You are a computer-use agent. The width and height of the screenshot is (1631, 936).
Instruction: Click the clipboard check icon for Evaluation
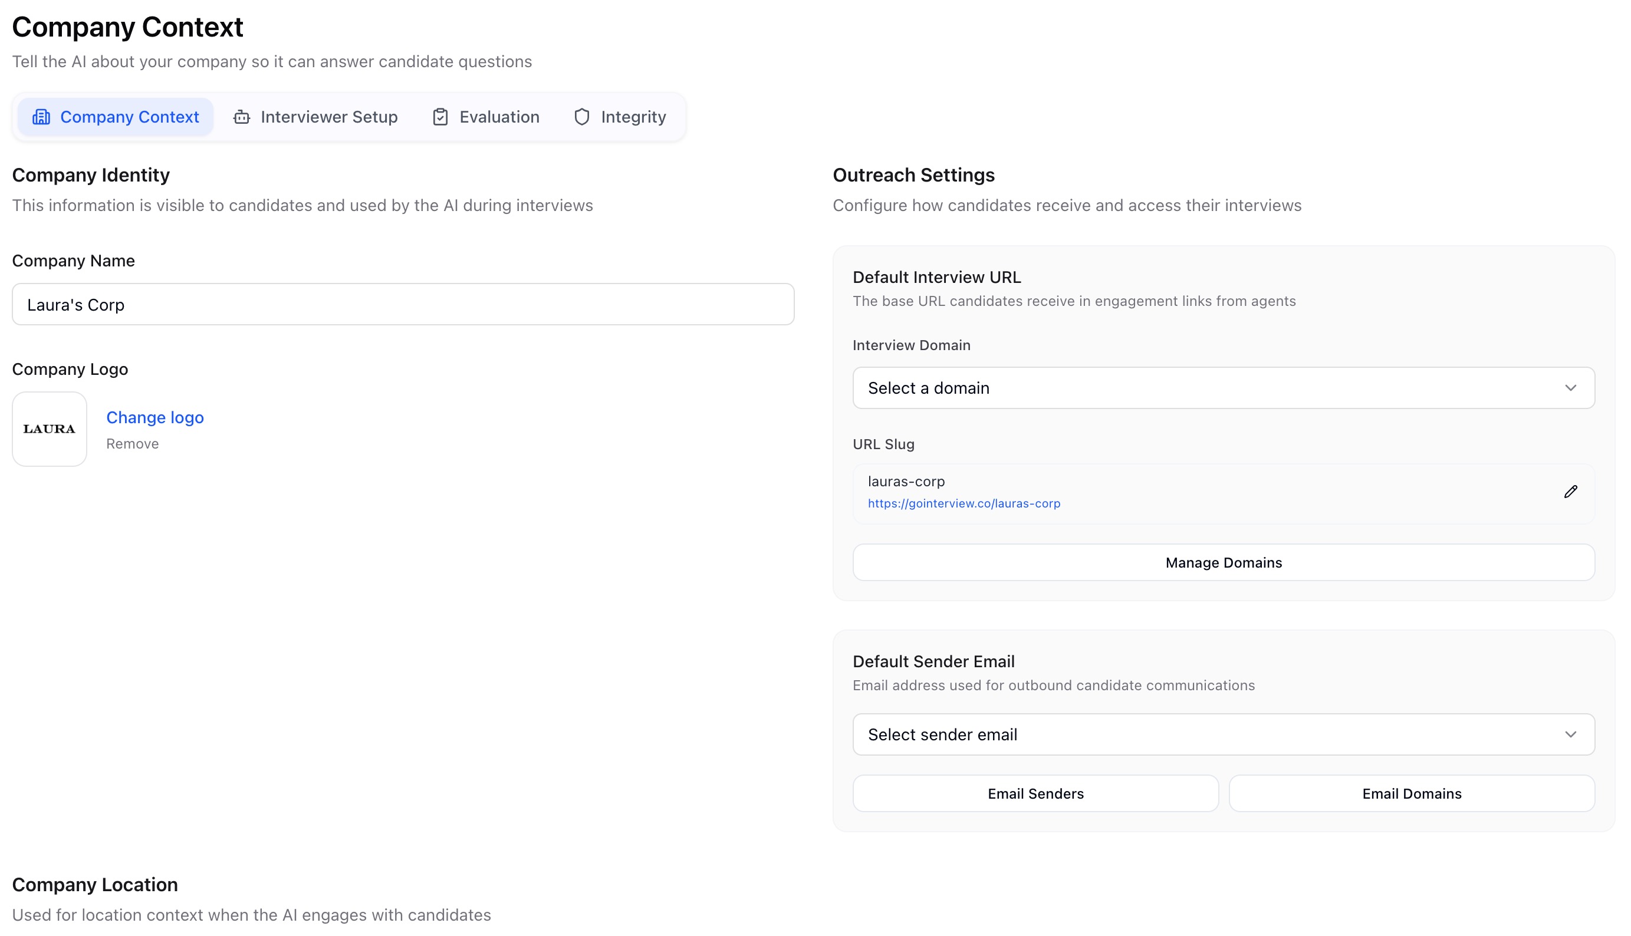(440, 117)
